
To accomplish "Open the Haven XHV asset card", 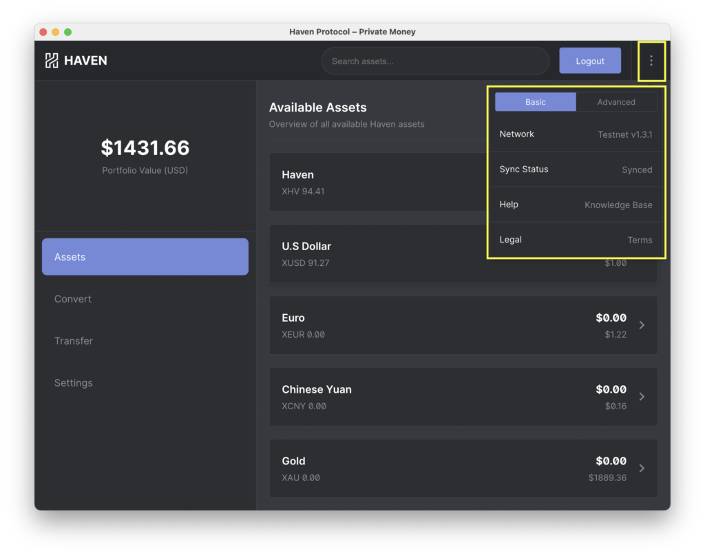I will 378,182.
